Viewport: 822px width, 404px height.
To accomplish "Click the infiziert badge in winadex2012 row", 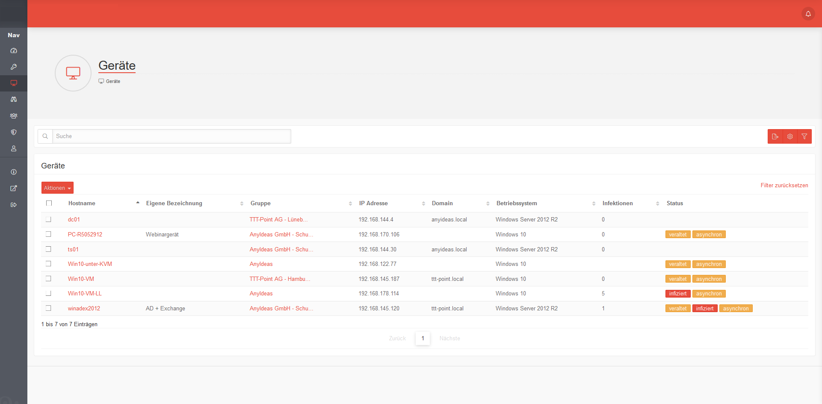I will coord(705,308).
